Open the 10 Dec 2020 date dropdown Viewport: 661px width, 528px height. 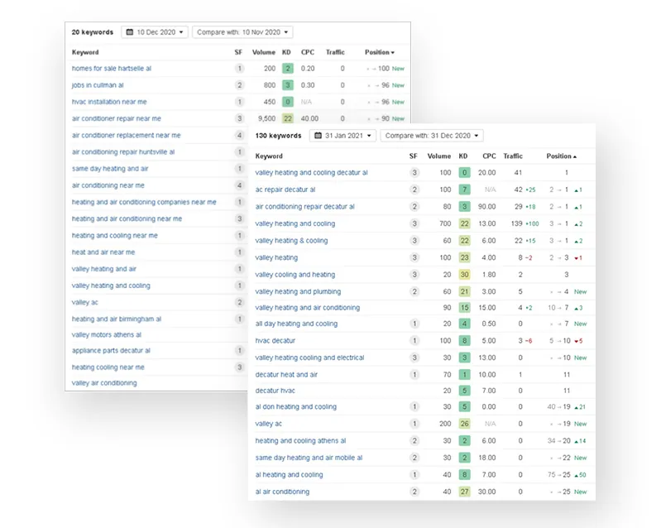point(155,32)
